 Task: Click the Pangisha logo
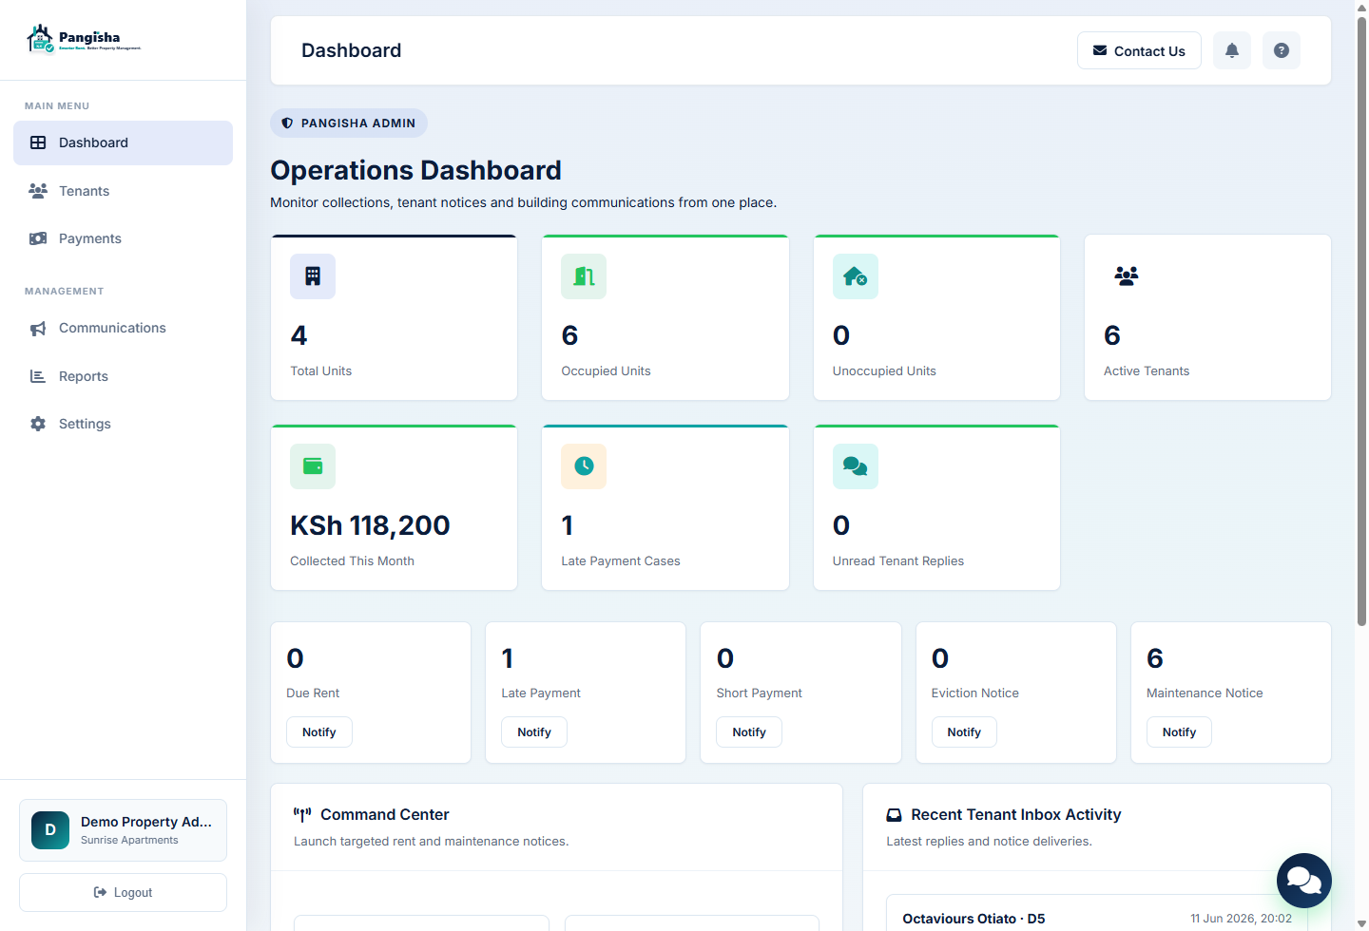84,39
